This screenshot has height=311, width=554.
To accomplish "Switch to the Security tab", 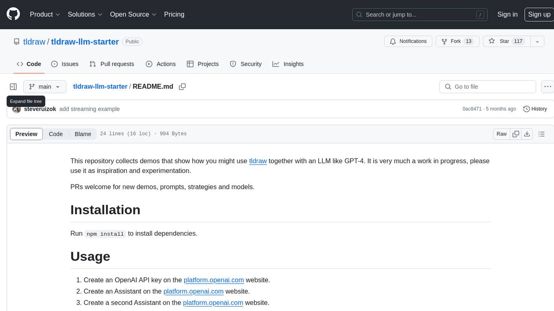I will 246,64.
